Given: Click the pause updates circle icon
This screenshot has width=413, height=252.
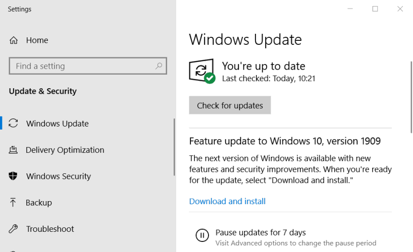Looking at the screenshot, I should click(202, 235).
